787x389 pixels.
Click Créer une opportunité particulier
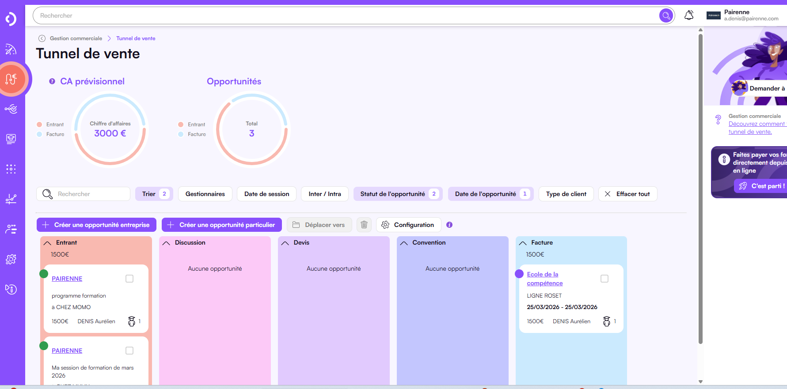[x=221, y=225]
